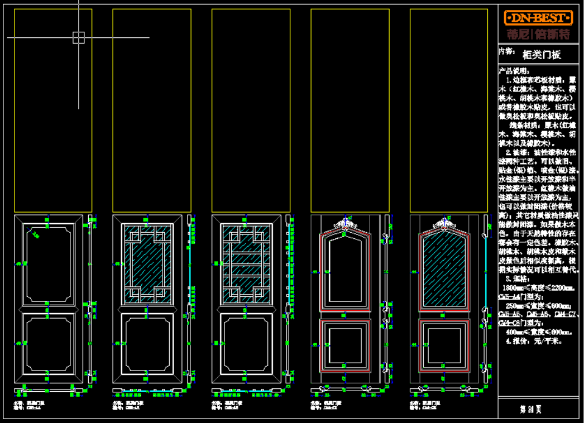Select the name label under the fifth door
584x423 pixels.
[423, 404]
